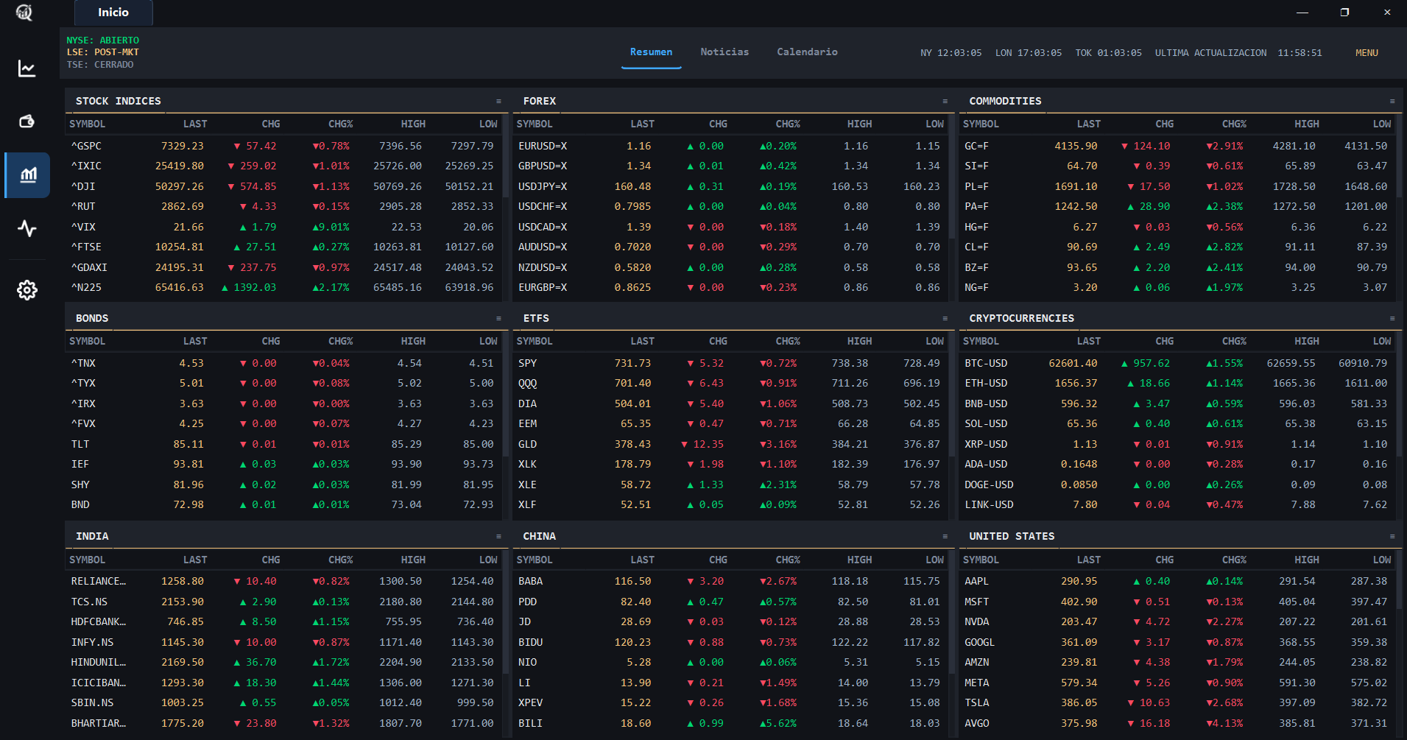Select the EURGBP=X forex row
The image size is (1407, 740).
tap(730, 287)
